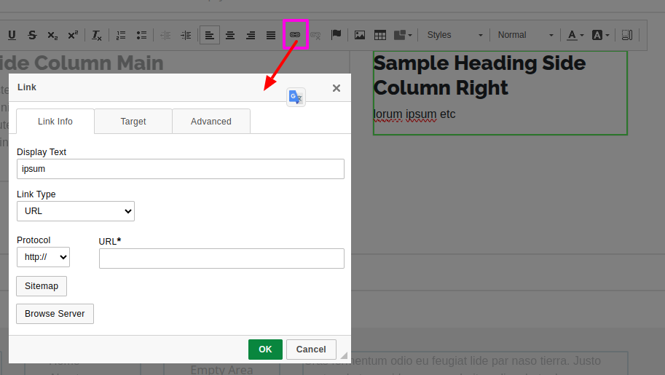
Task: Switch to the Advanced tab
Action: point(211,122)
